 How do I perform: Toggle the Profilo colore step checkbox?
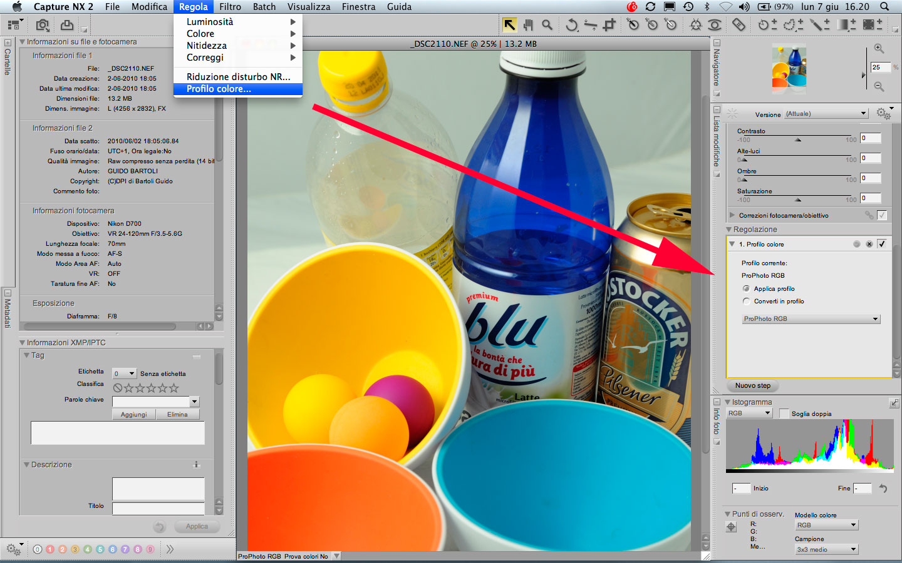[882, 244]
